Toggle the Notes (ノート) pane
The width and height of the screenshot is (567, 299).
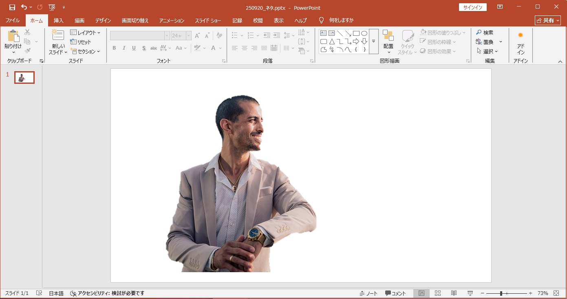pyautogui.click(x=368, y=293)
